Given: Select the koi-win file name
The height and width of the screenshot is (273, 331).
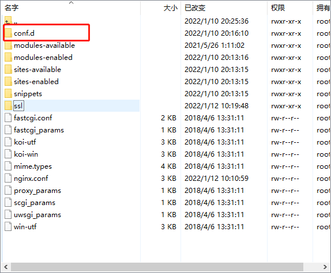Looking at the screenshot, I should pyautogui.click(x=26, y=154).
